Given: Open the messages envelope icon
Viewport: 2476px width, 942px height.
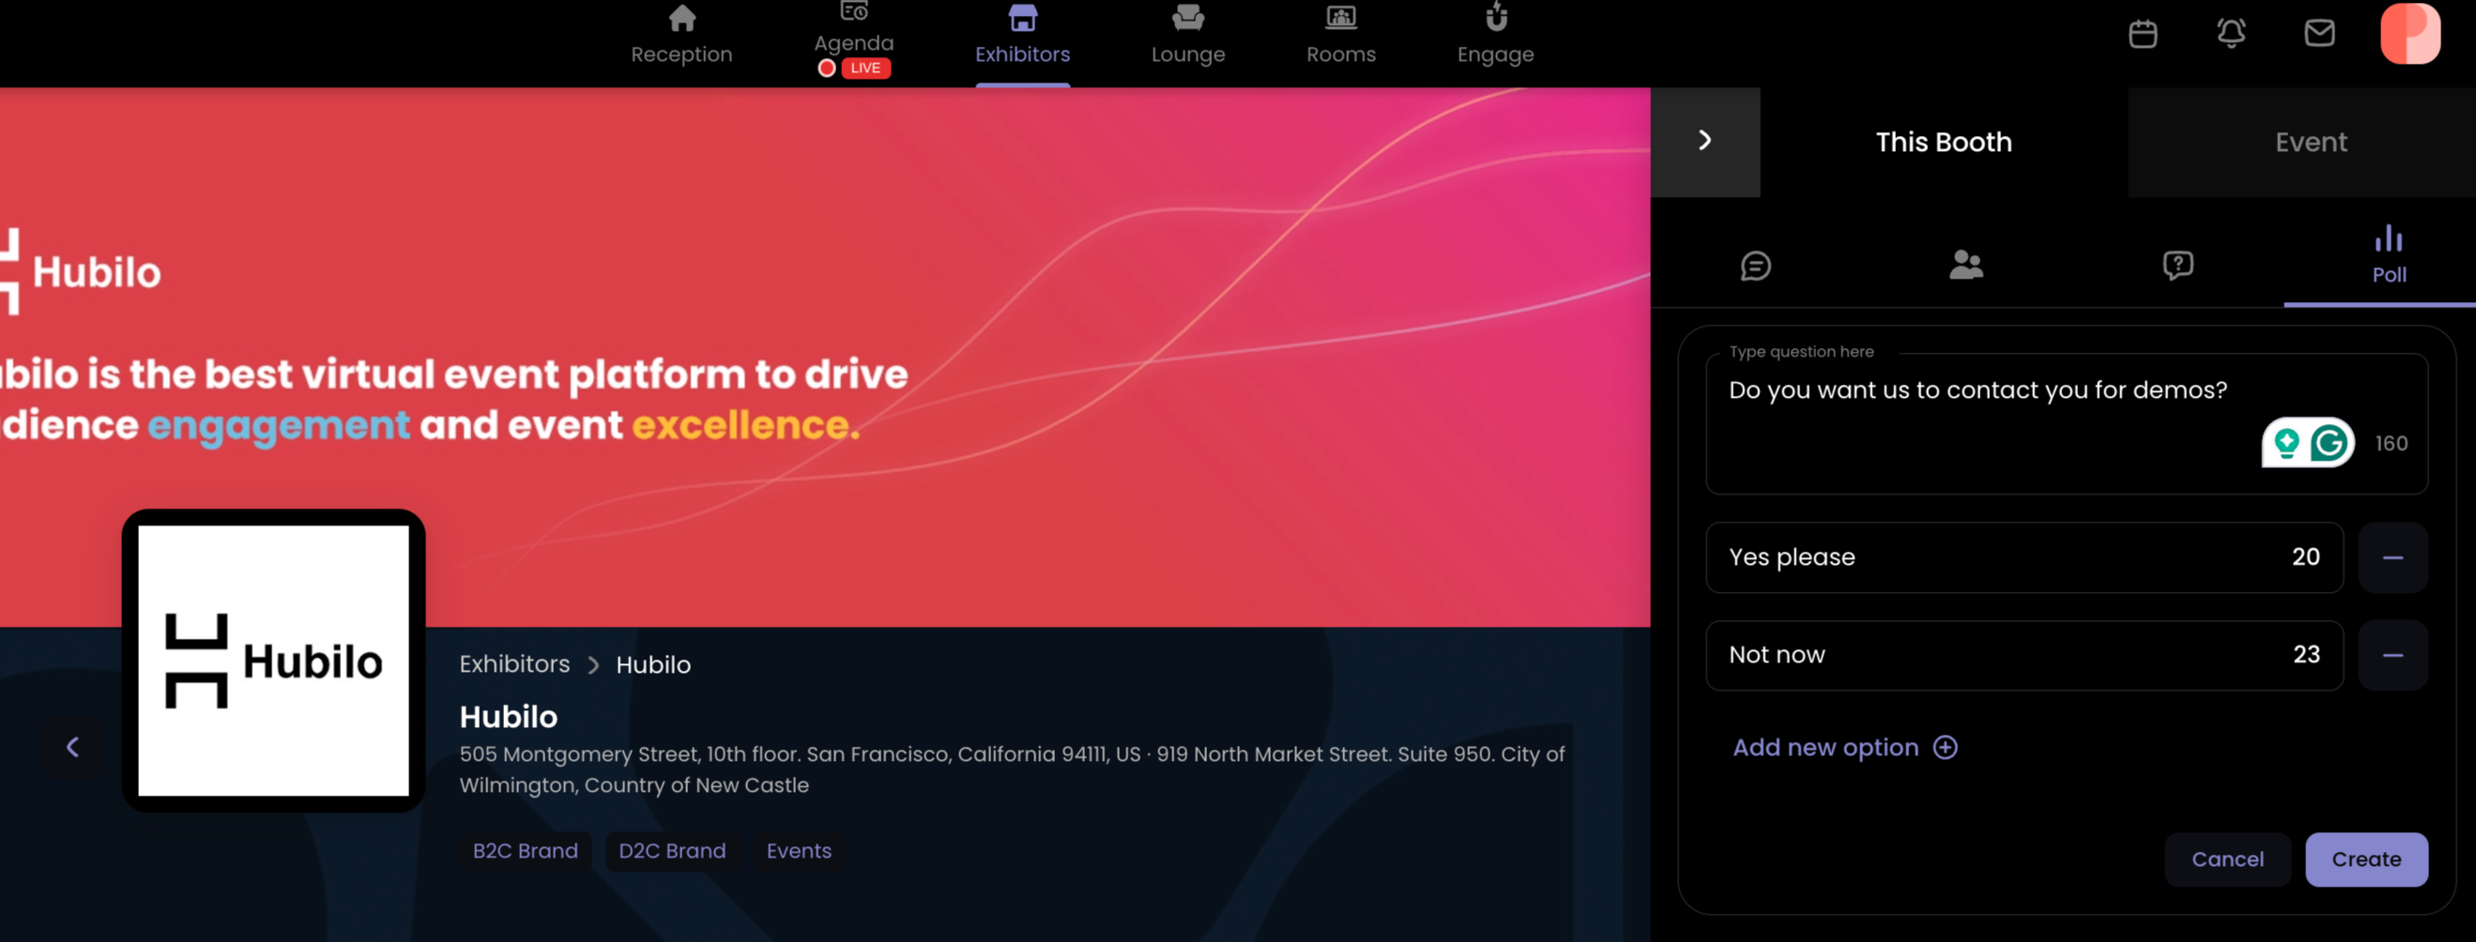Looking at the screenshot, I should (x=2319, y=34).
